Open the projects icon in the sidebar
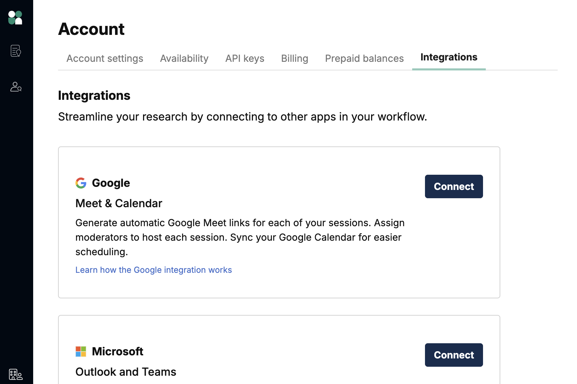The width and height of the screenshot is (577, 384). [16, 51]
